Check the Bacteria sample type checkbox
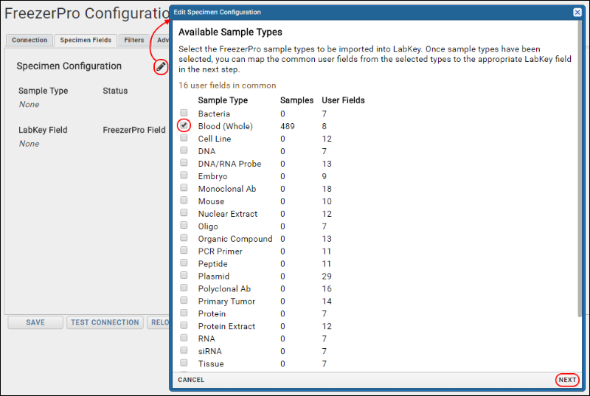This screenshot has height=396, width=590. pos(184,113)
